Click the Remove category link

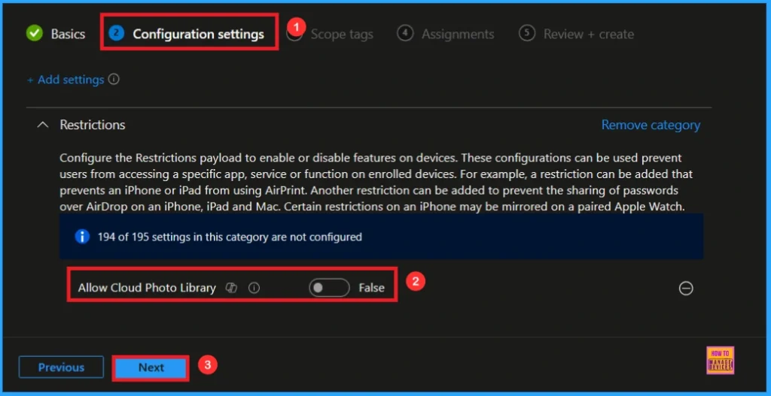(x=651, y=125)
